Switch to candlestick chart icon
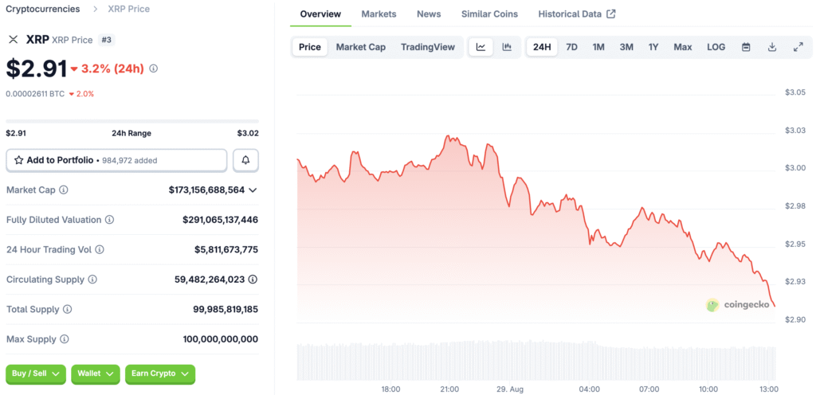The width and height of the screenshot is (816, 395). click(x=507, y=47)
